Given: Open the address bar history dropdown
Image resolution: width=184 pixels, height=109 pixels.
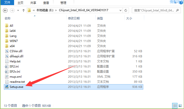Looking at the screenshot, I should click(x=121, y=10).
